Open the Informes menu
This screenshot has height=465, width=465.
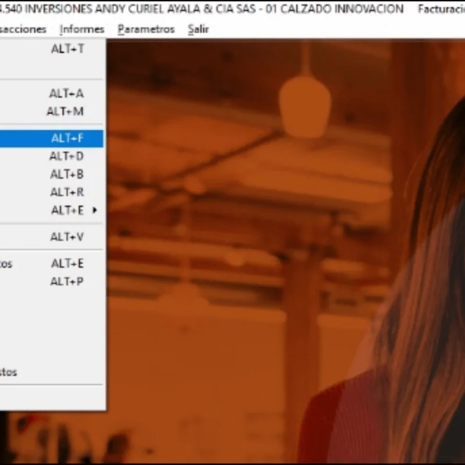(x=82, y=29)
